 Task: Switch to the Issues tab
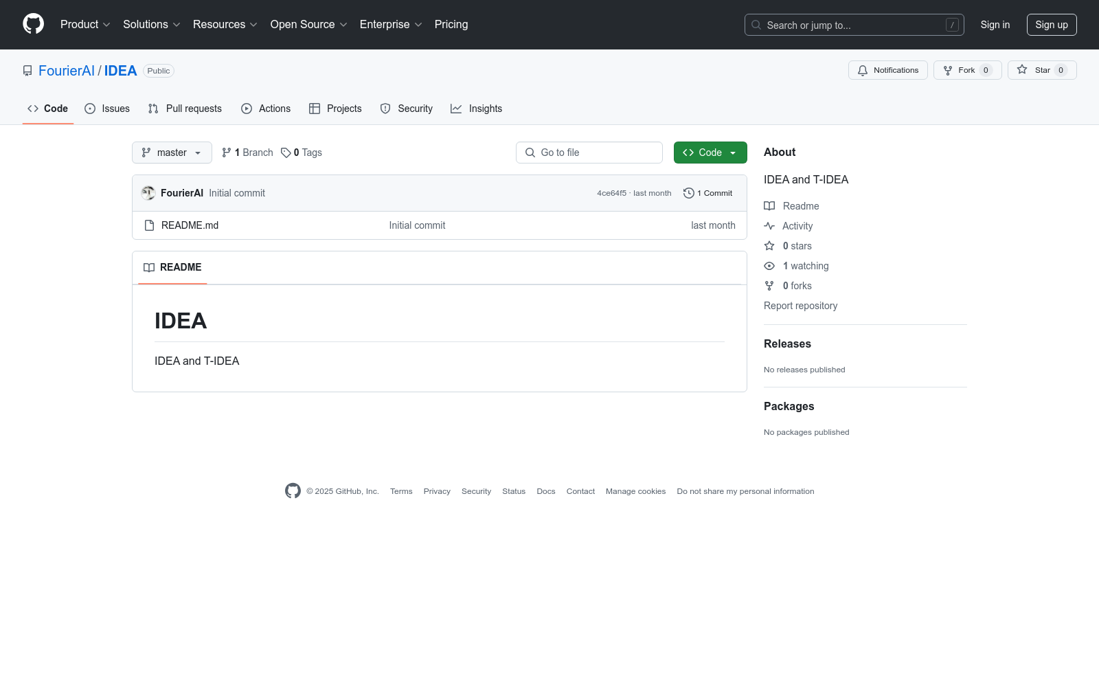[107, 109]
